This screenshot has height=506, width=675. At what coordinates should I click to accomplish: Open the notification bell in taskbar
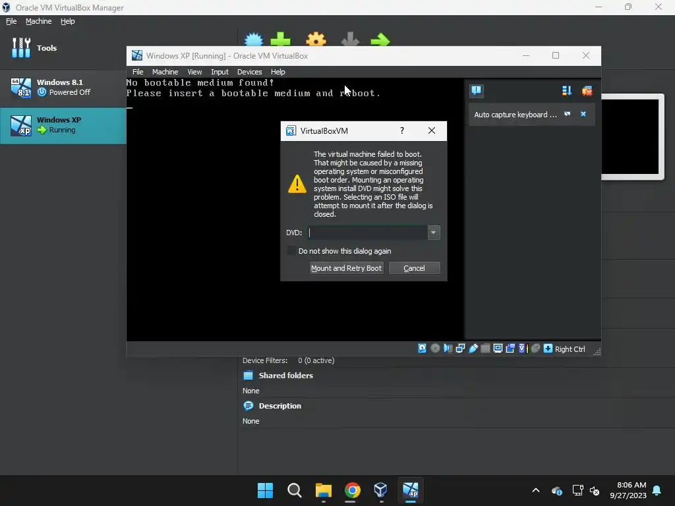coord(657,490)
